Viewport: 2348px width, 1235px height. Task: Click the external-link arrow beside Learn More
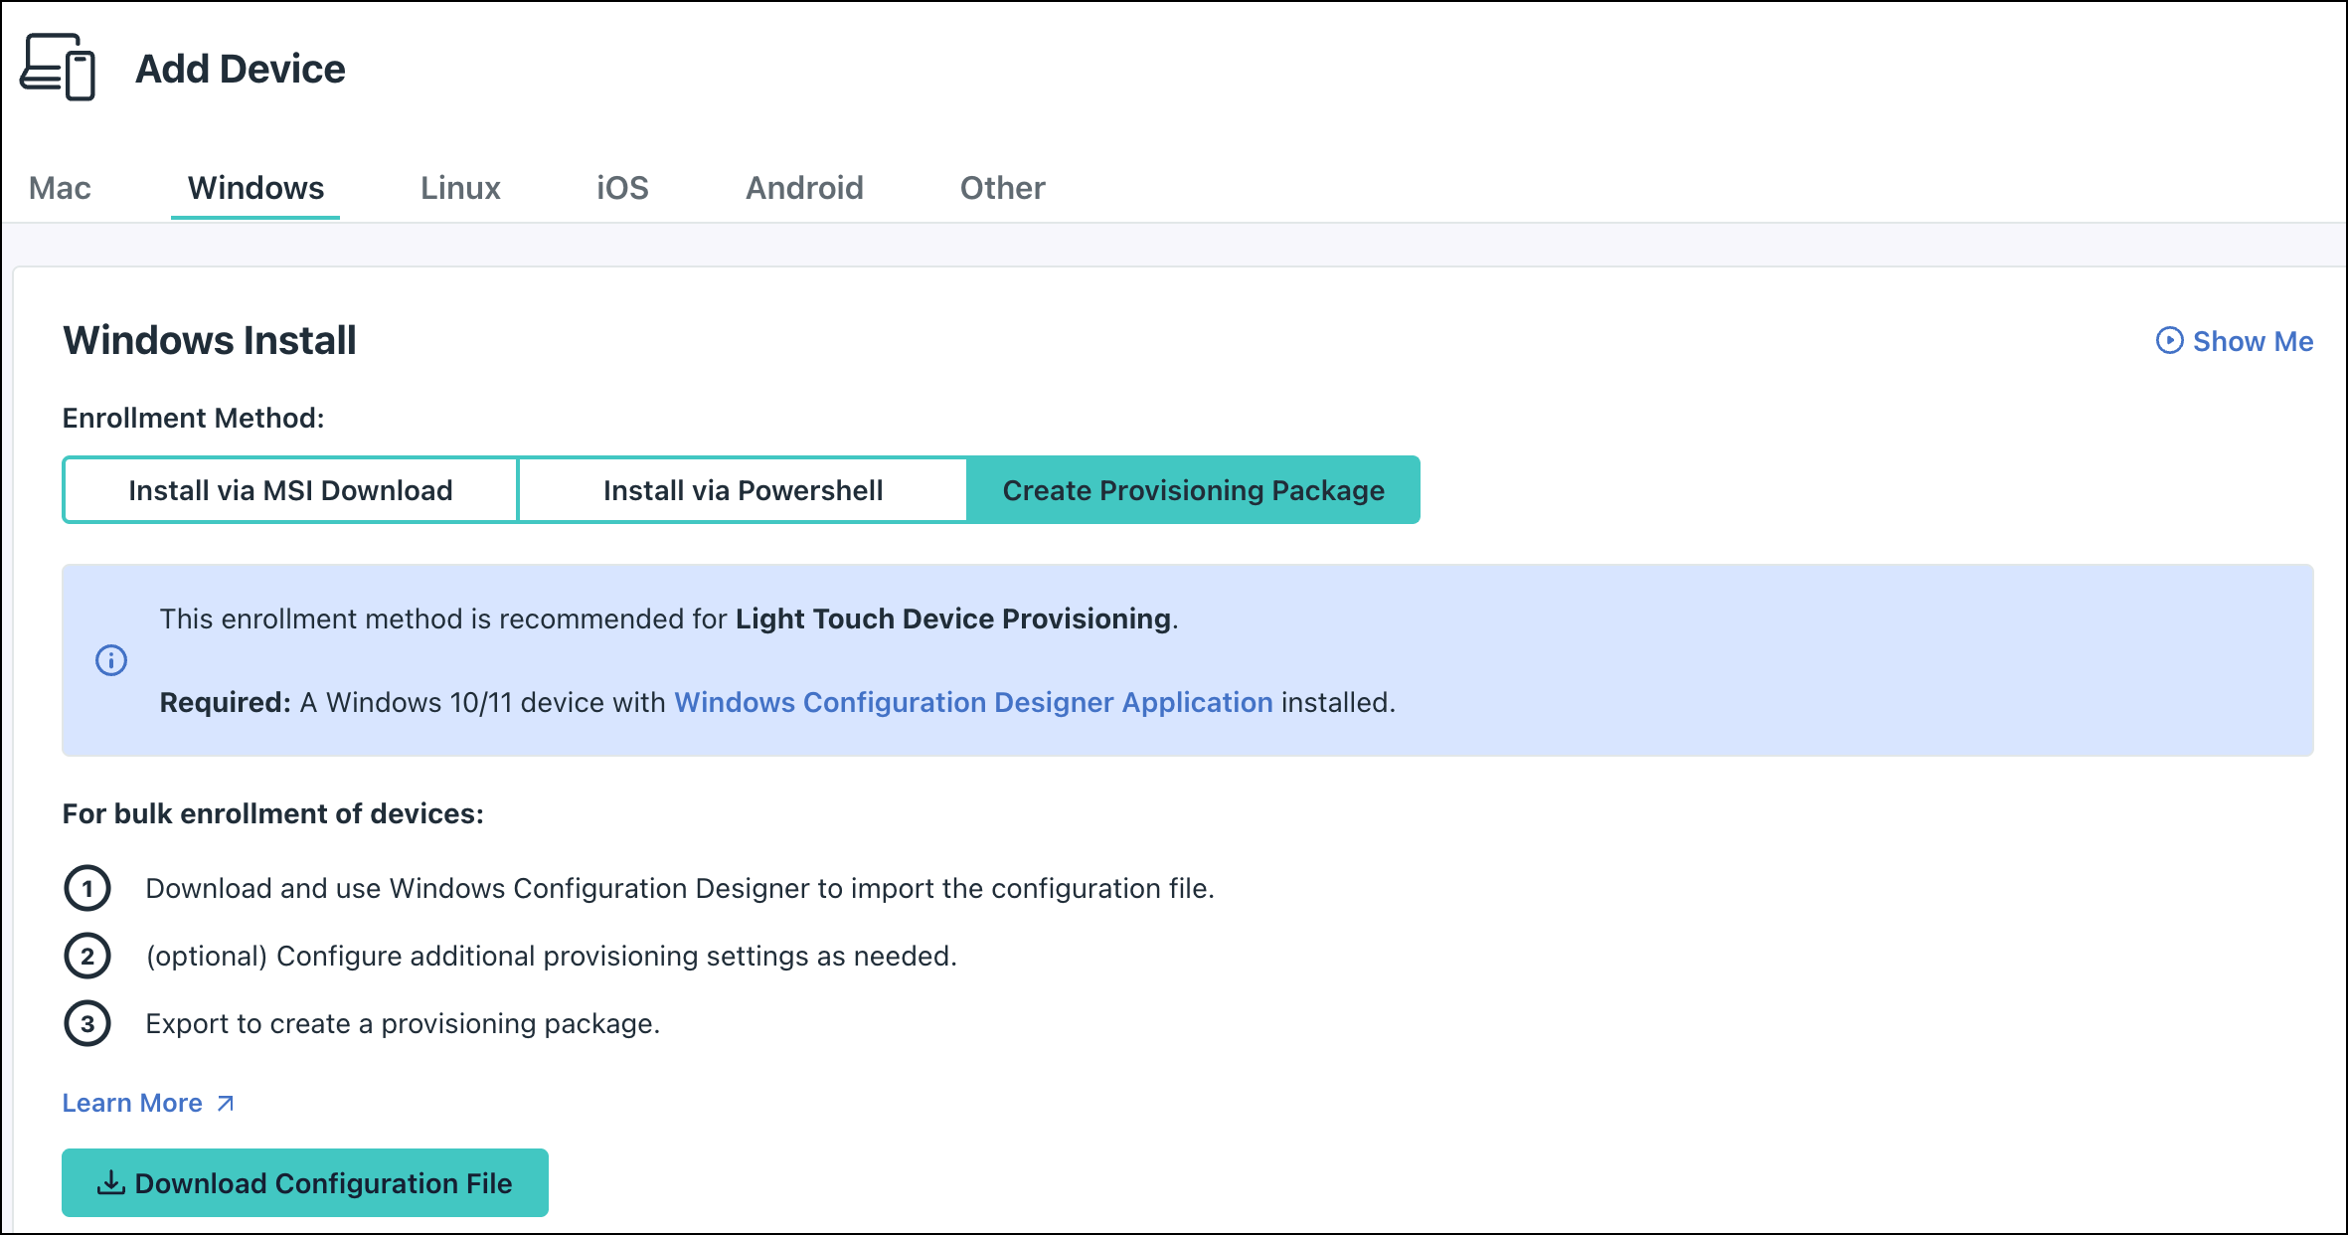225,1103
